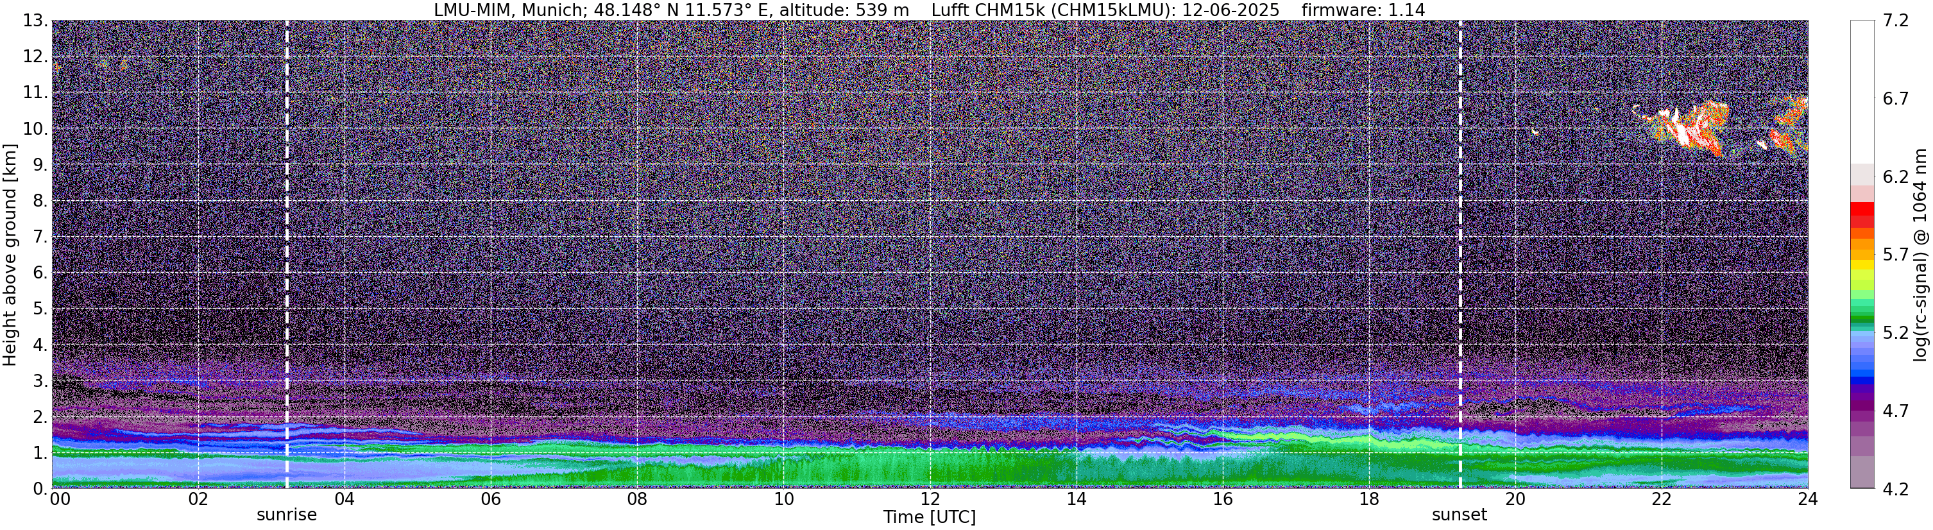Screen dimensions: 1933x530
Task: Click the 'sunrise' label below the axis
Action: [x=287, y=515]
